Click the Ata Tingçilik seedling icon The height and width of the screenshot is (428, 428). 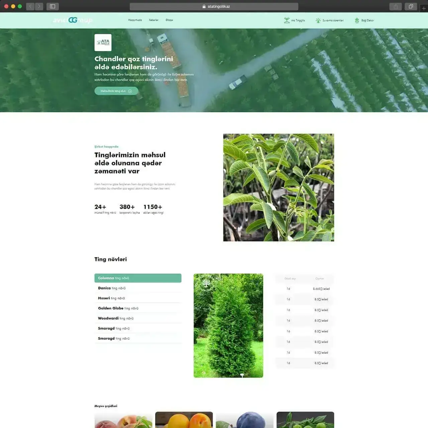[287, 20]
